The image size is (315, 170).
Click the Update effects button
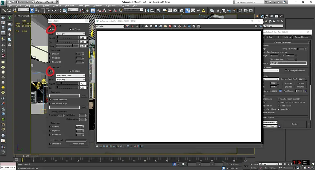coord(78,144)
